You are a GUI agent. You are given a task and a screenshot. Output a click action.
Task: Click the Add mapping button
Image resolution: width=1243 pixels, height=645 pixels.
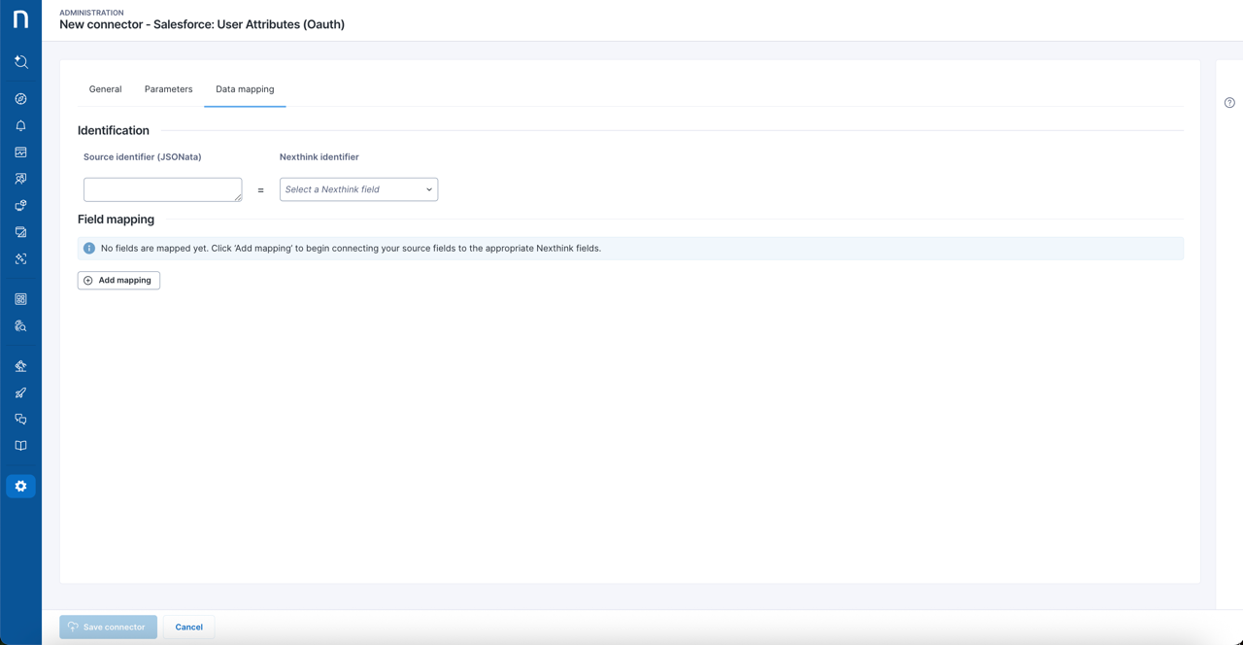pos(118,280)
